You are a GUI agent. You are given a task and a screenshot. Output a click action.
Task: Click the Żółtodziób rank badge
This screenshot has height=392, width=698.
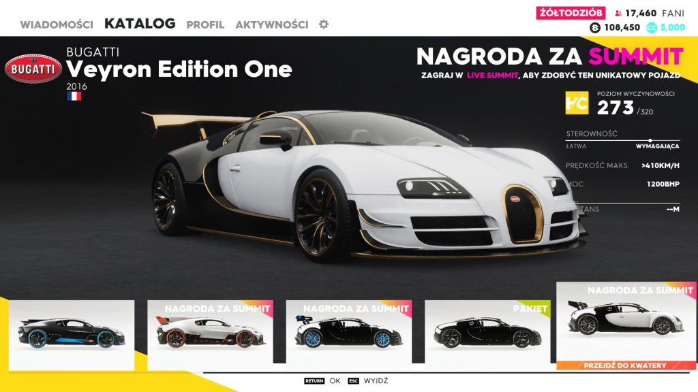[571, 13]
